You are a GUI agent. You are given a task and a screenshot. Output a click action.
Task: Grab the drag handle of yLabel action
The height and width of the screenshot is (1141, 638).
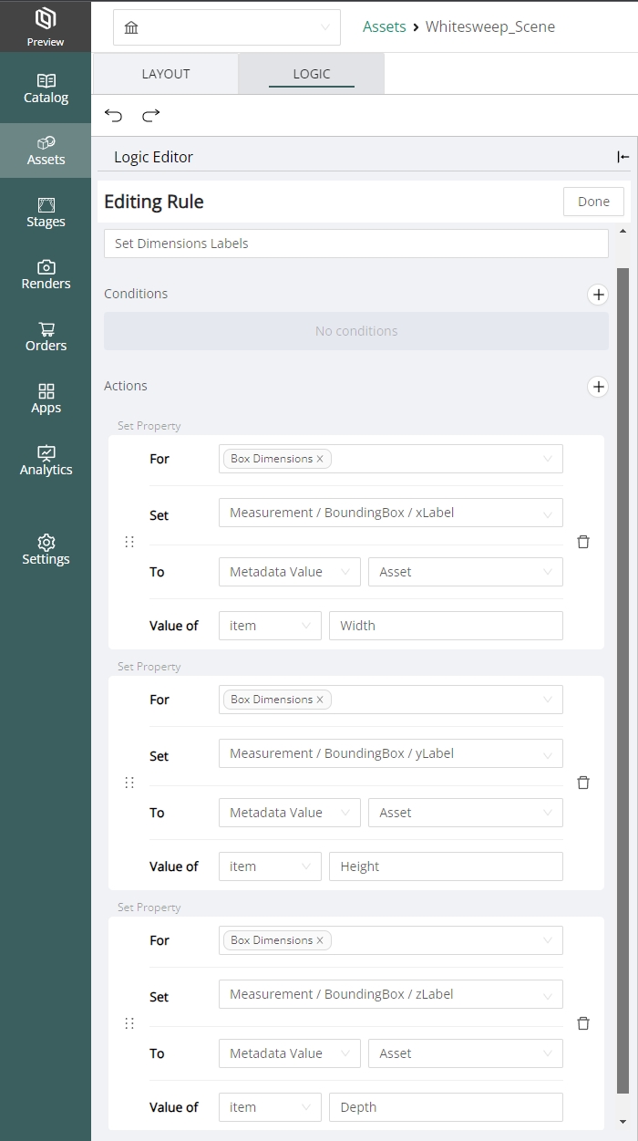129,783
